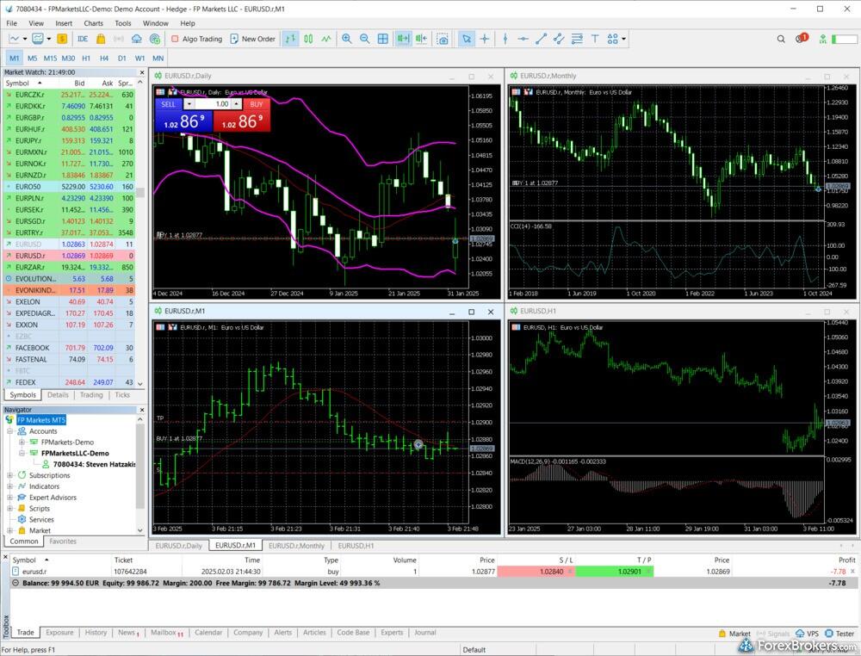This screenshot has width=861, height=656.
Task: Switch to the History tab in Toolbox
Action: (x=96, y=633)
